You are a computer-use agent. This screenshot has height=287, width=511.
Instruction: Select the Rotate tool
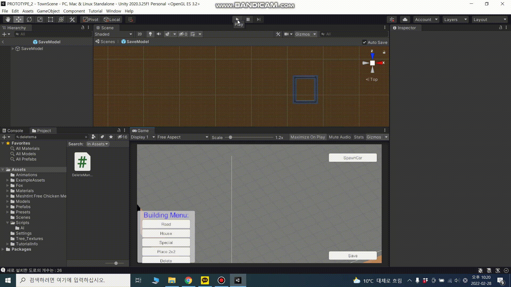[29, 19]
